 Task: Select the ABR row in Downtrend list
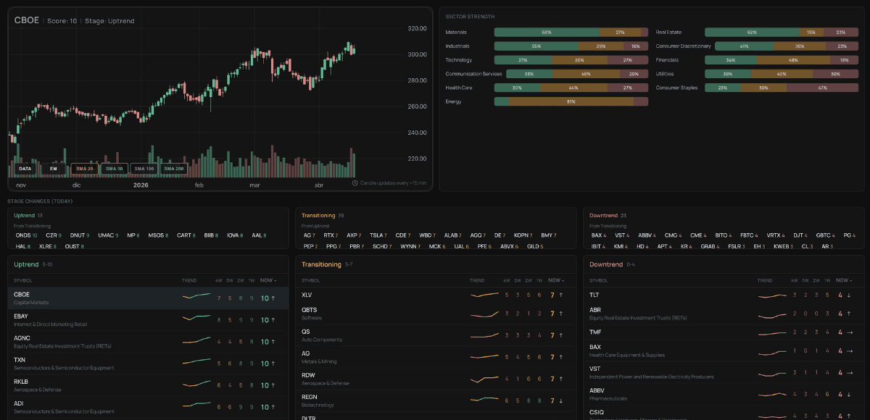[724, 314]
